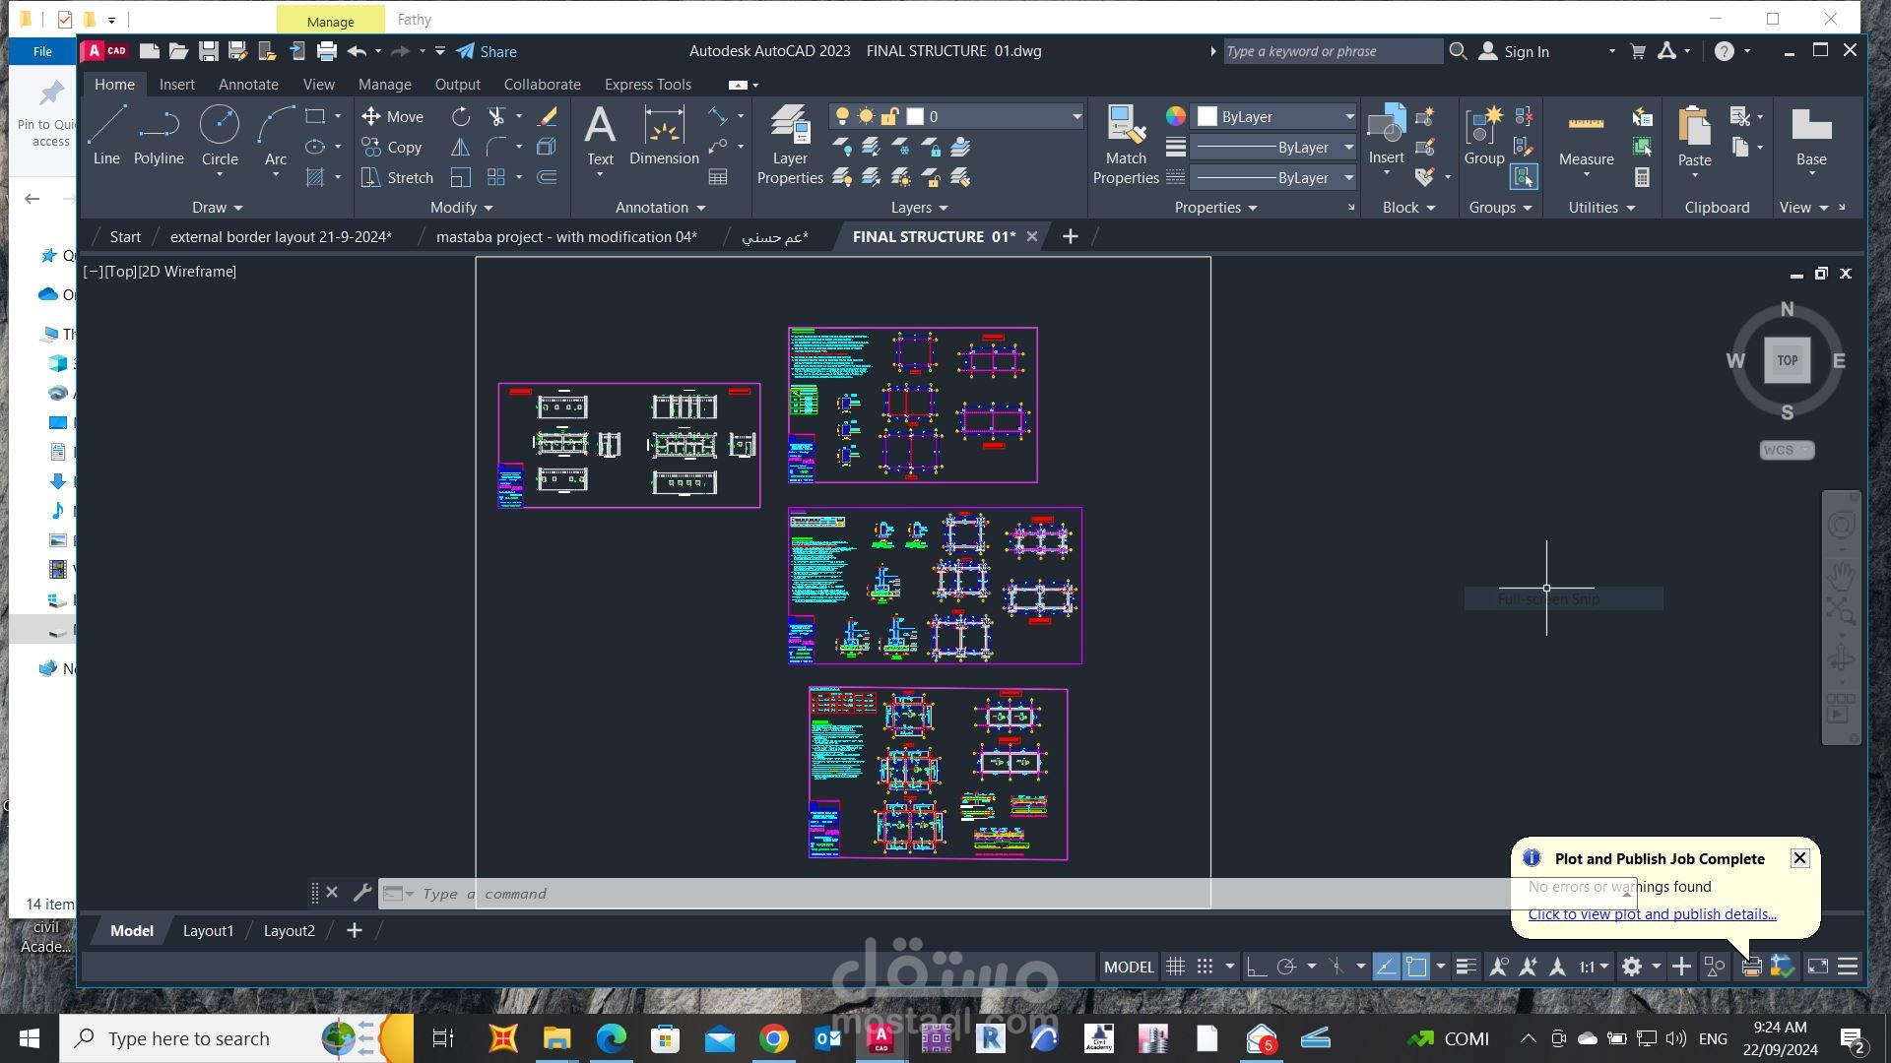Toggle 2D object snap button
This screenshot has width=1891, height=1063.
[x=1415, y=967]
